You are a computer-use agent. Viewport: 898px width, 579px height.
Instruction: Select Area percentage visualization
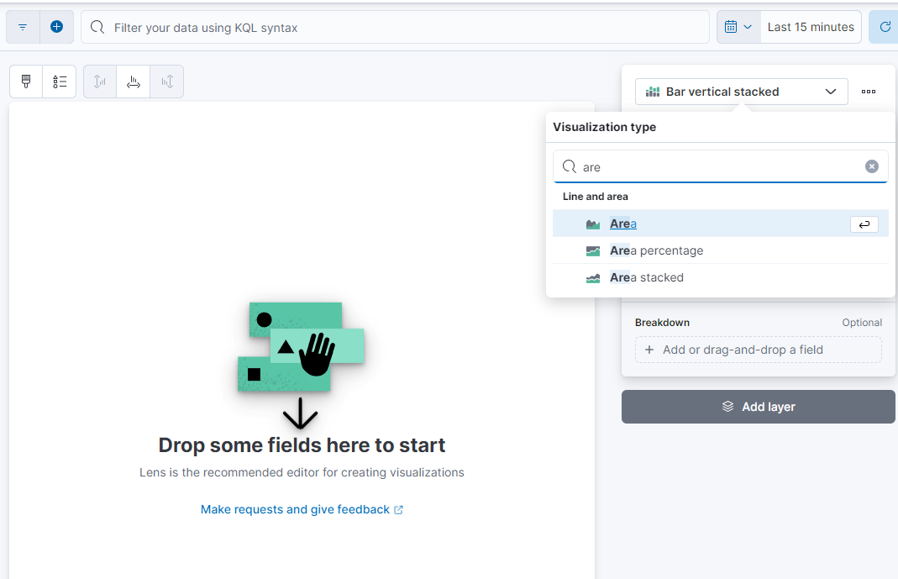[x=655, y=250]
